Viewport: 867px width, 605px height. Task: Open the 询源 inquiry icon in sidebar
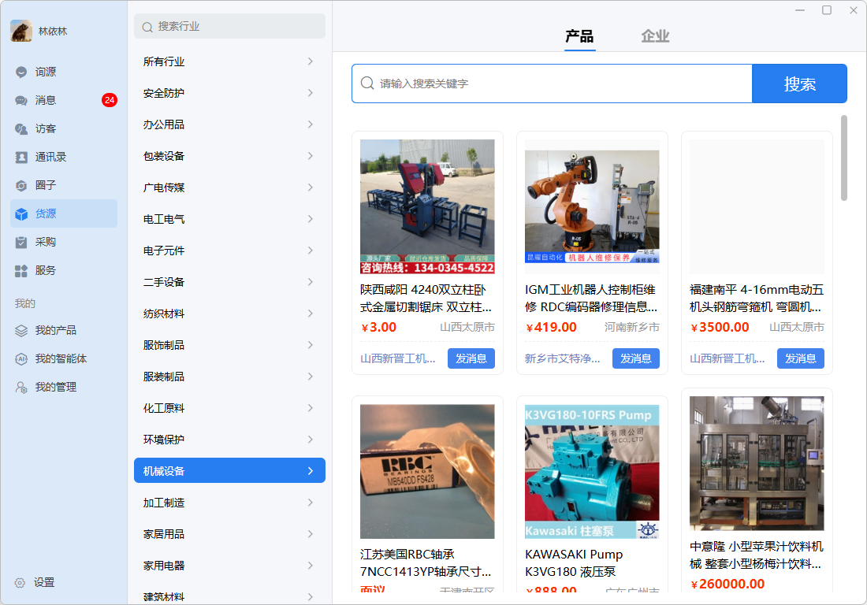pyautogui.click(x=21, y=72)
